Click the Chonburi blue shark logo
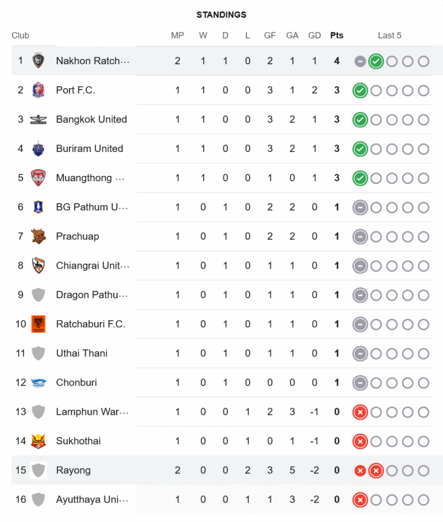The width and height of the screenshot is (443, 522). pos(38,383)
